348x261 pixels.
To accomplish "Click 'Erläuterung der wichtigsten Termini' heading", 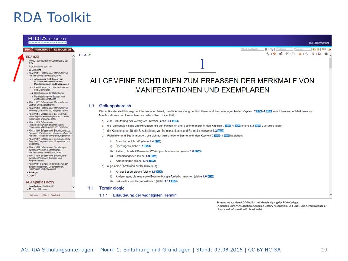I will [145, 195].
